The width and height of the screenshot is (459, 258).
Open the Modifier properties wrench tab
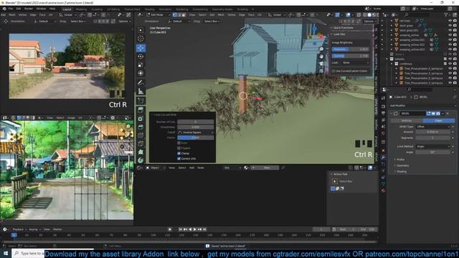coord(383,158)
